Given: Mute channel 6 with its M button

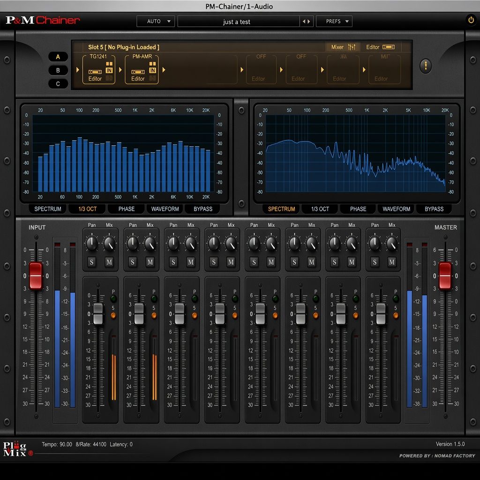Looking at the screenshot, I should 311,262.
